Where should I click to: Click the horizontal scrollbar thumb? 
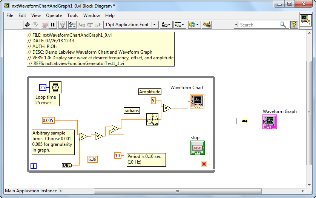click(x=178, y=191)
